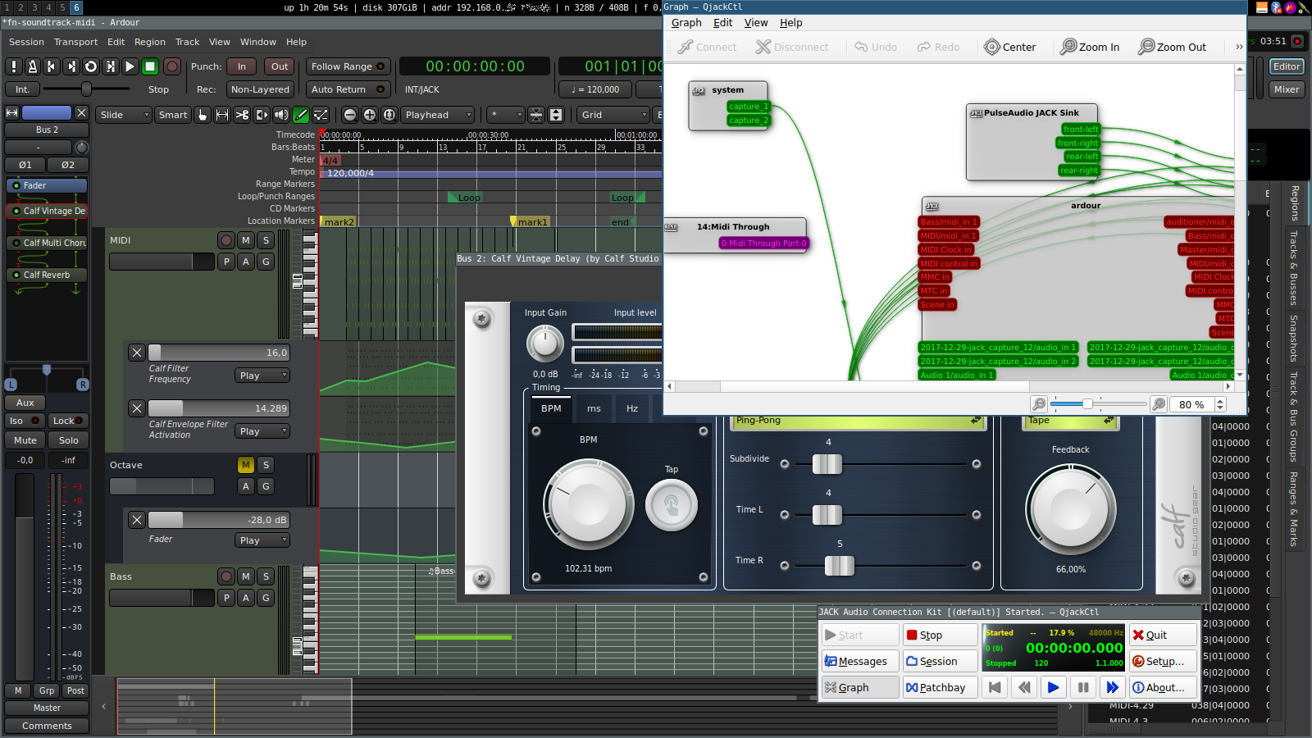Click the editor zoom in plus icon
Image resolution: width=1312 pixels, height=738 pixels.
click(x=370, y=115)
